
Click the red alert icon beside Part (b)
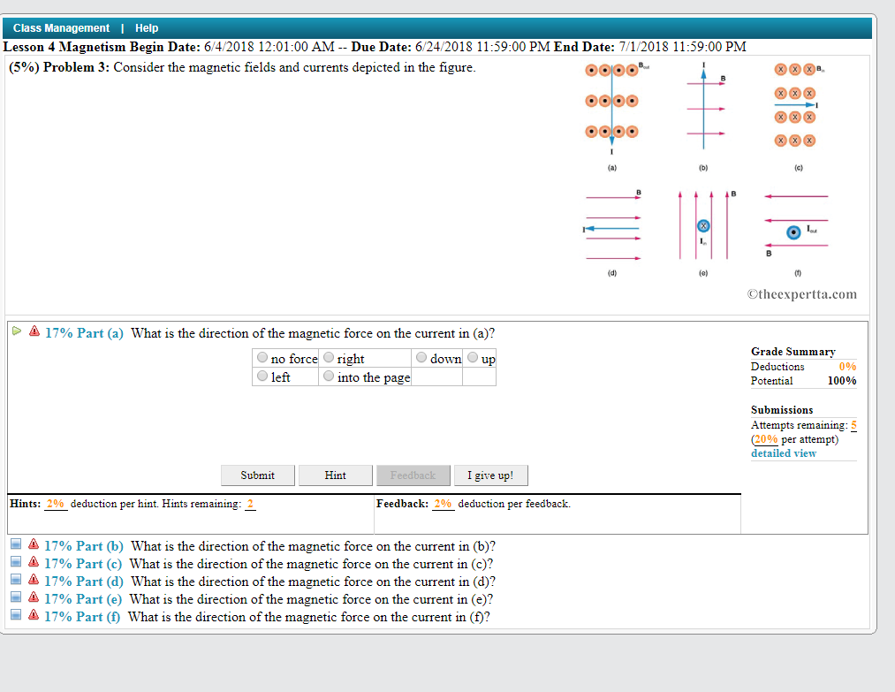tap(34, 544)
